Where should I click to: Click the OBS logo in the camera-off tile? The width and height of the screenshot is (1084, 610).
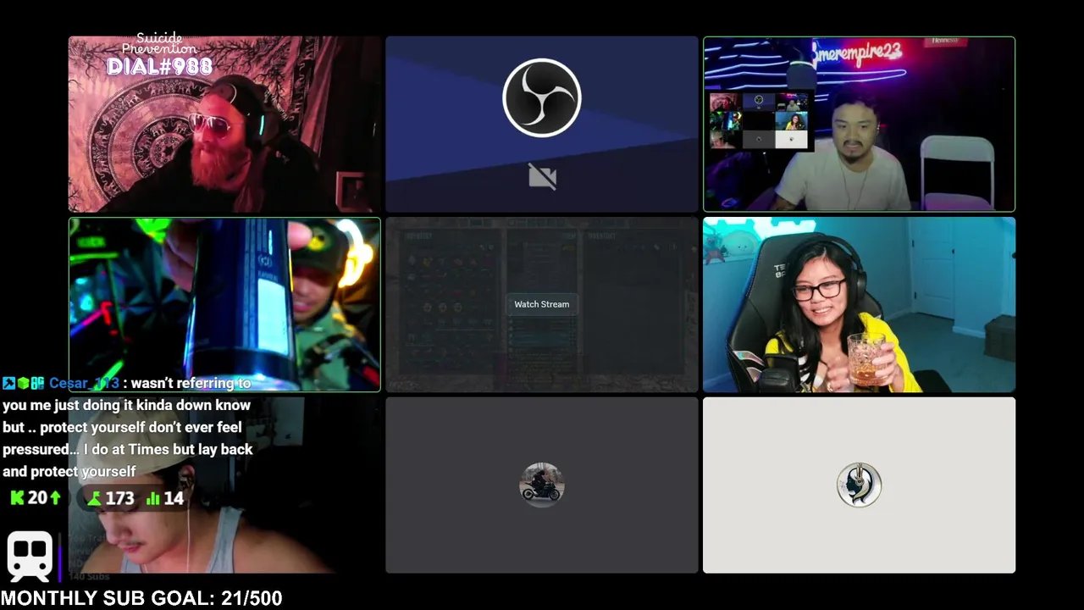click(x=542, y=97)
